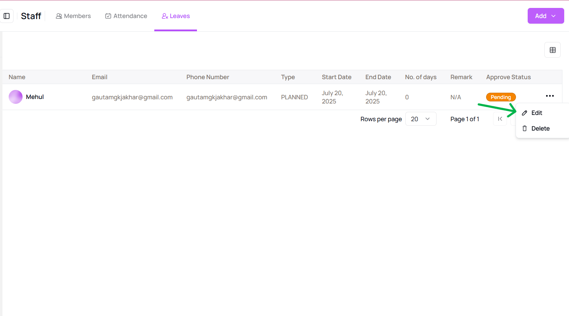The width and height of the screenshot is (569, 316).
Task: Open the Rows per page dropdown
Action: tap(421, 119)
